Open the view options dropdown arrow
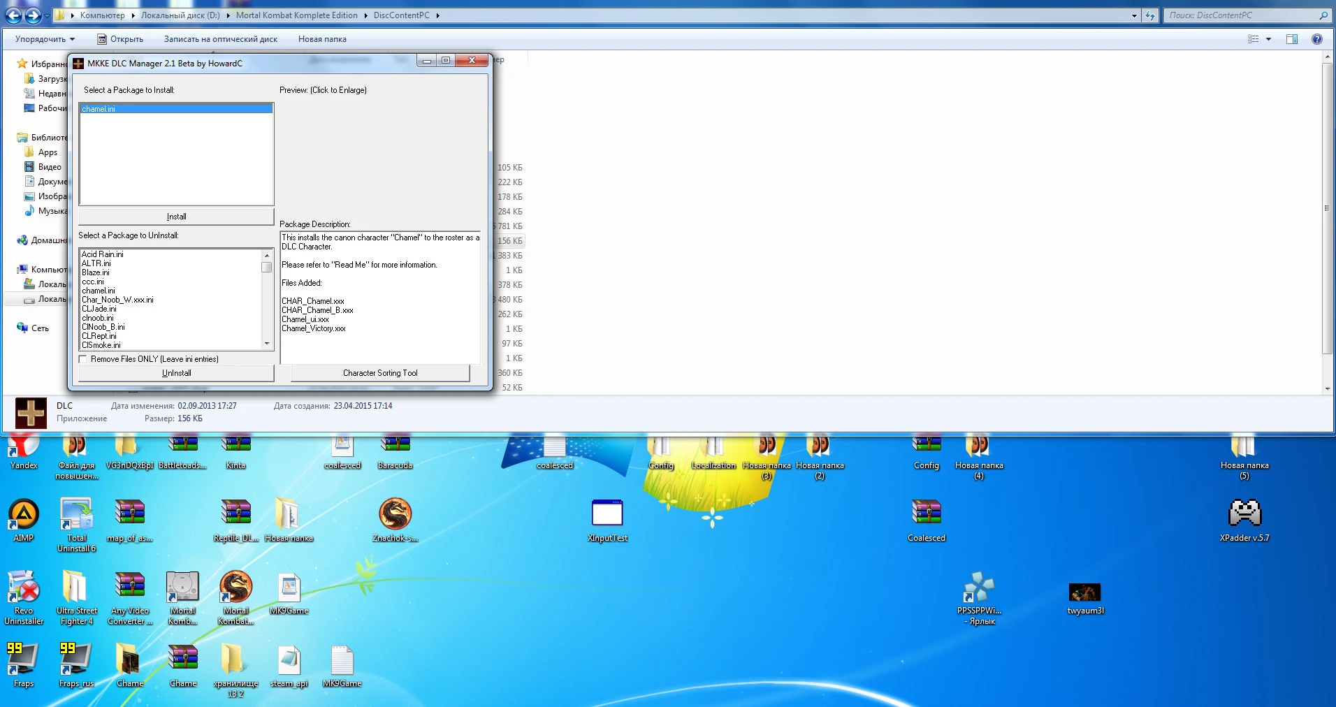This screenshot has height=707, width=1336. click(x=1268, y=39)
